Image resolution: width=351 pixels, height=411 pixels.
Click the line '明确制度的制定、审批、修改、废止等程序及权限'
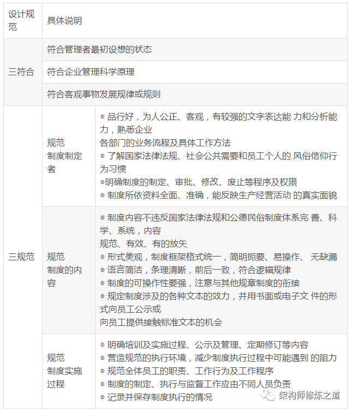[199, 182]
